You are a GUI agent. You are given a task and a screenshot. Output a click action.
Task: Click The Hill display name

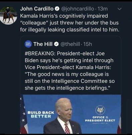[x=43, y=44]
